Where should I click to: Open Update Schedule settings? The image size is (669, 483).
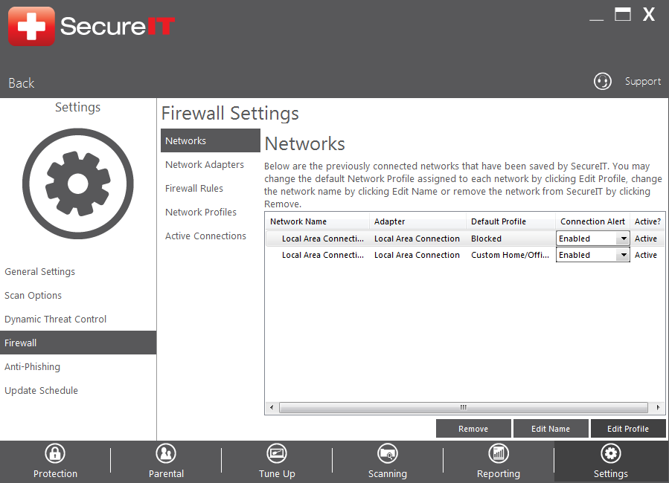pyautogui.click(x=41, y=391)
